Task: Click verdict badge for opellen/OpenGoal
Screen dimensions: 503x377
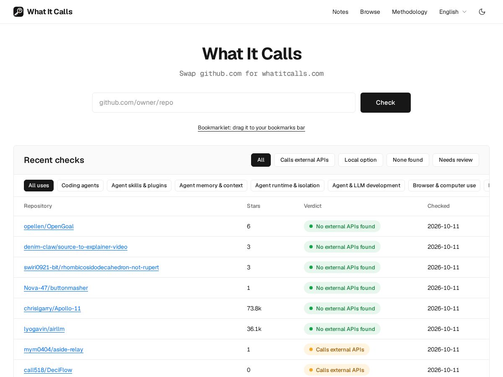Action: [x=342, y=226]
